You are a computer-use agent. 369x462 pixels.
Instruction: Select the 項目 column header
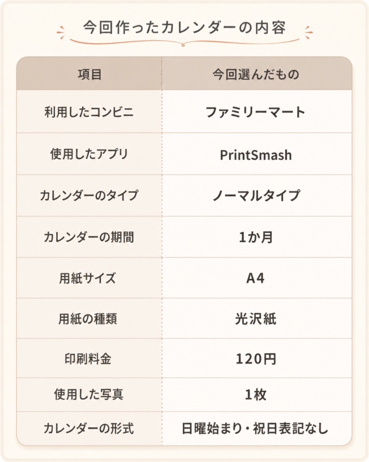coord(90,74)
